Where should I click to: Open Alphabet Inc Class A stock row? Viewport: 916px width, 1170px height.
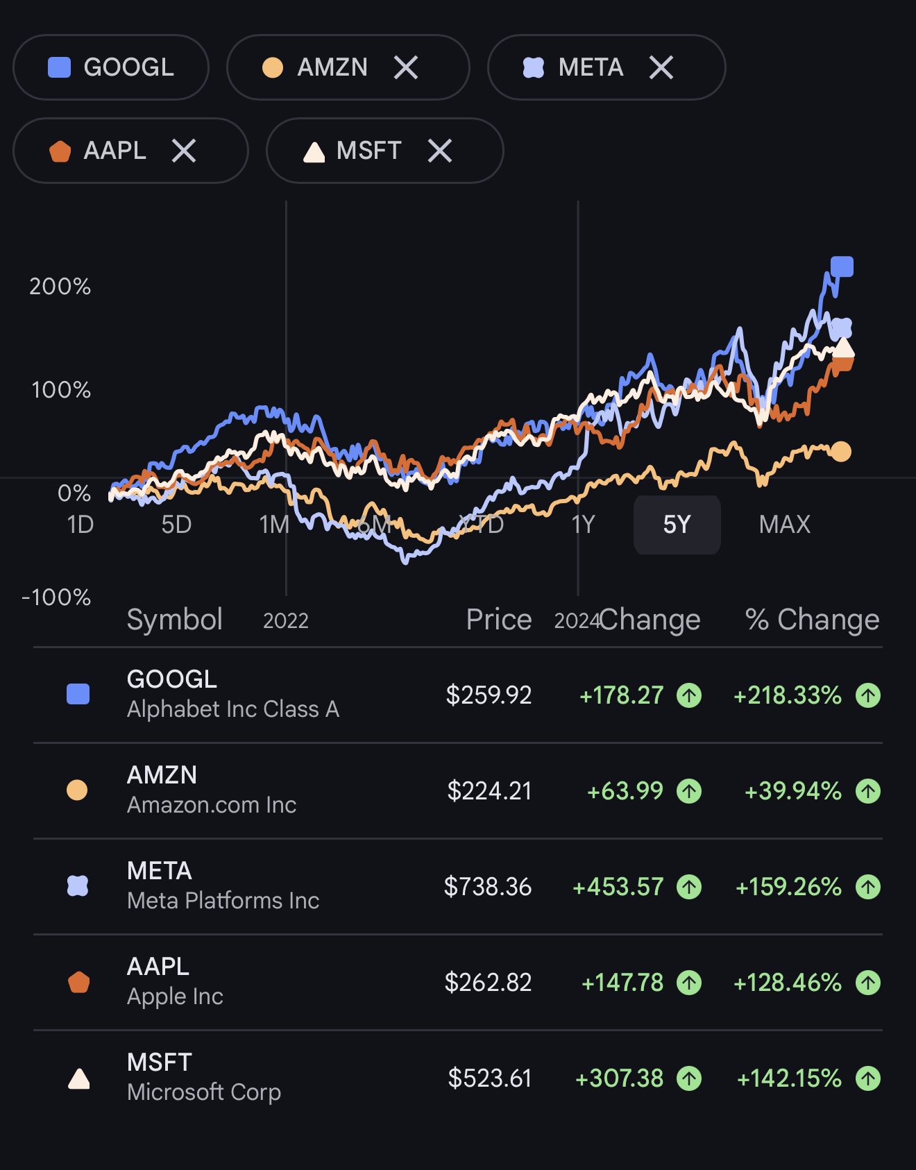tap(233, 695)
